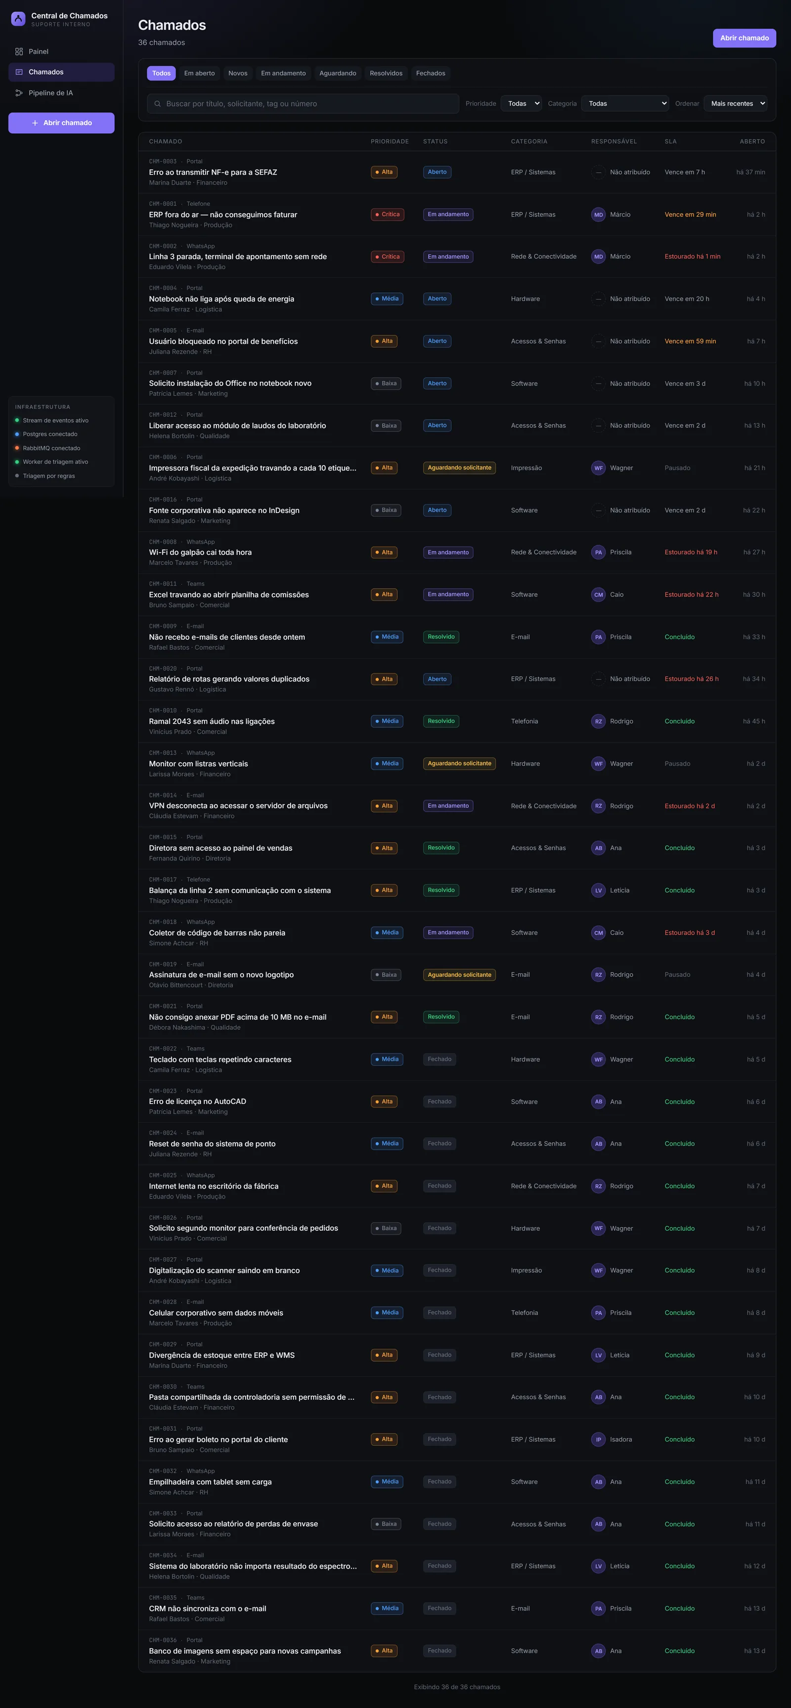Open Painel via its grid icon

tap(19, 52)
